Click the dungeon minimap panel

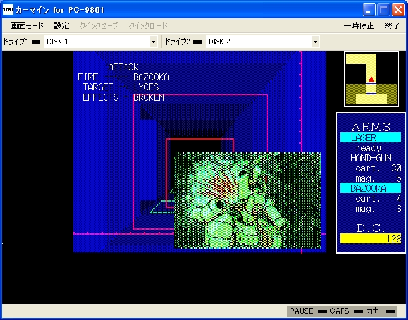[x=371, y=79]
